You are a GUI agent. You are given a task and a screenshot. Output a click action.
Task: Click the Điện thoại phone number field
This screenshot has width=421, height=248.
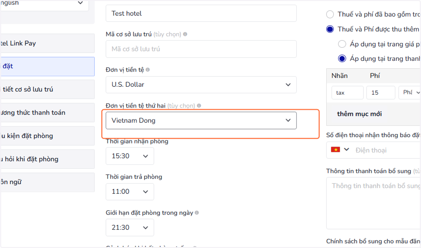click(386, 150)
